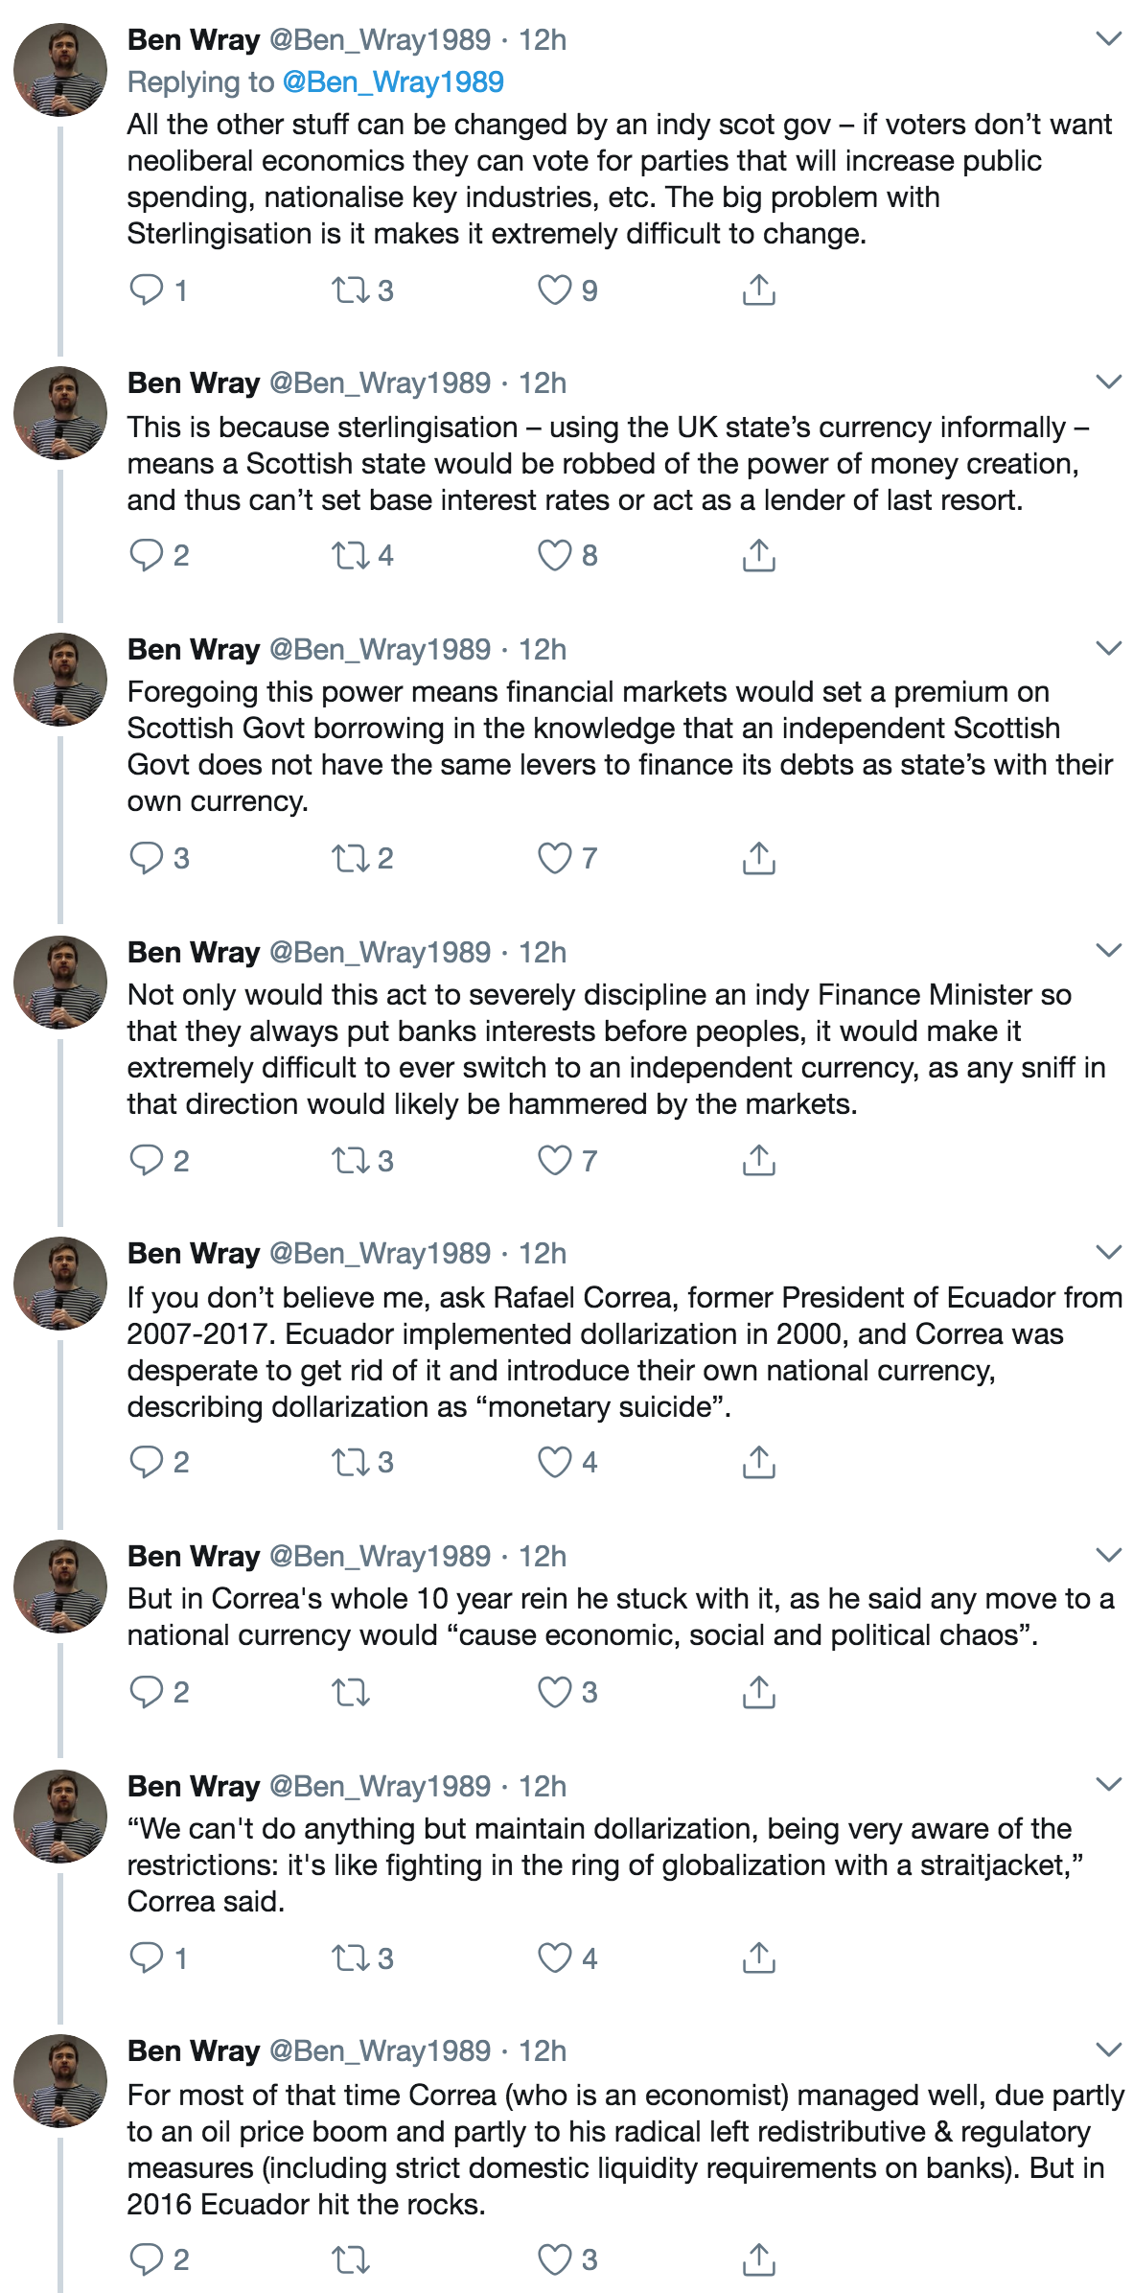Like the Rafael Correa 'monetary suicide' tweet
Image resolution: width=1133 pixels, height=2293 pixels.
point(554,1462)
